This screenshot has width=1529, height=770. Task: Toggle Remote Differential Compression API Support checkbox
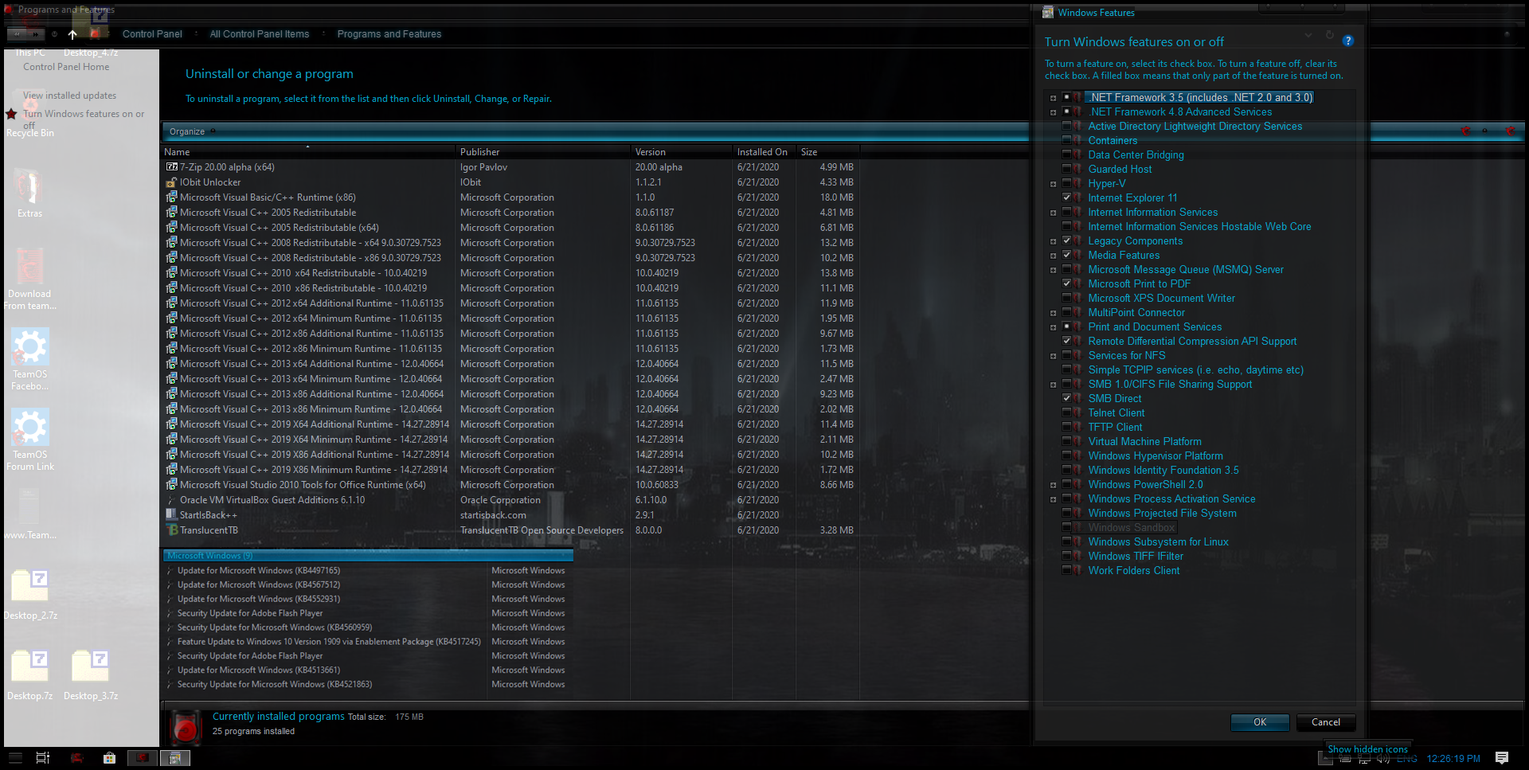(1066, 342)
